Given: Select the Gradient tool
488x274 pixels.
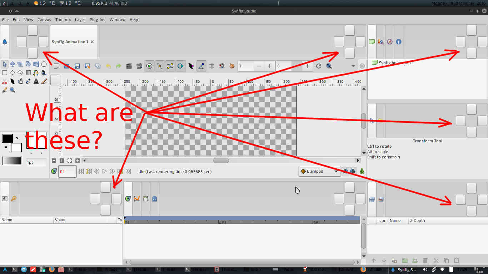Looking at the screenshot, I should [28, 73].
